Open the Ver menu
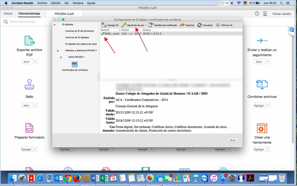The width and height of the screenshot is (297, 186). (x=67, y=3)
